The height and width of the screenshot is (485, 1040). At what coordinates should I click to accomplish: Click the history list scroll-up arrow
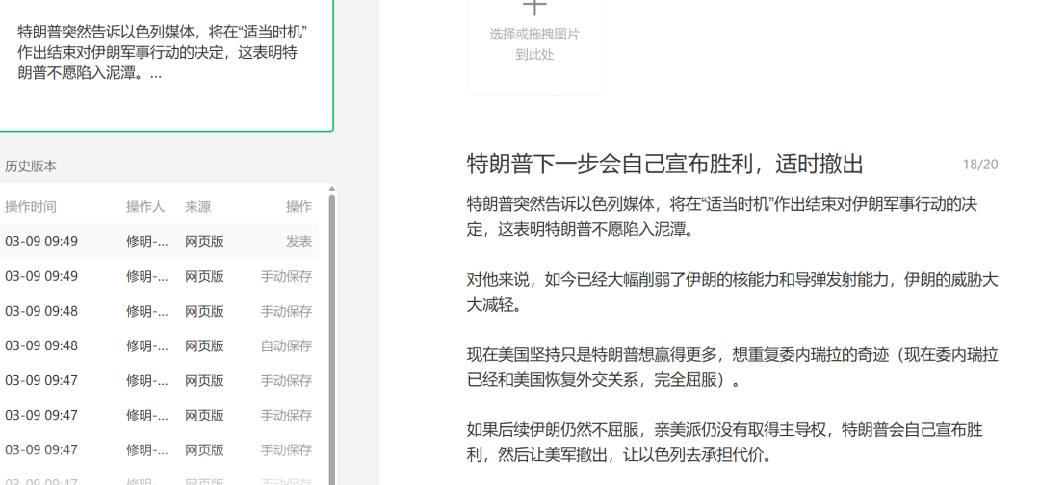tap(332, 190)
